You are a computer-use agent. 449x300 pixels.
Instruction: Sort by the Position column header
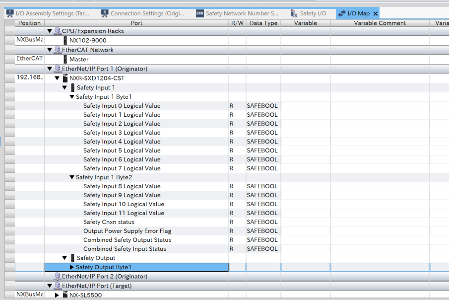click(29, 23)
